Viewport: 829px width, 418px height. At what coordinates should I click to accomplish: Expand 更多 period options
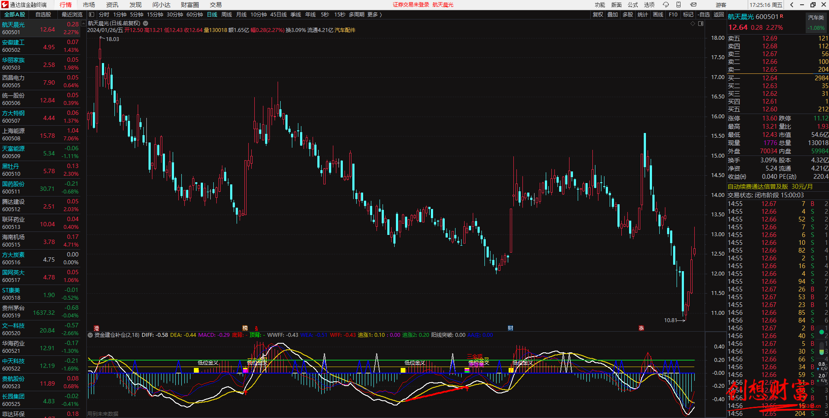tap(374, 15)
